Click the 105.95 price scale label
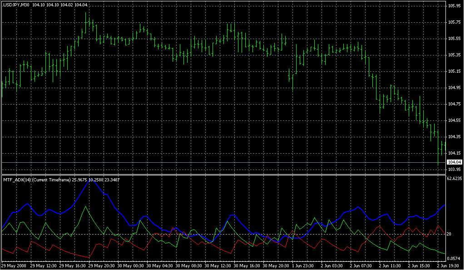The height and width of the screenshot is (270, 465). [x=454, y=6]
